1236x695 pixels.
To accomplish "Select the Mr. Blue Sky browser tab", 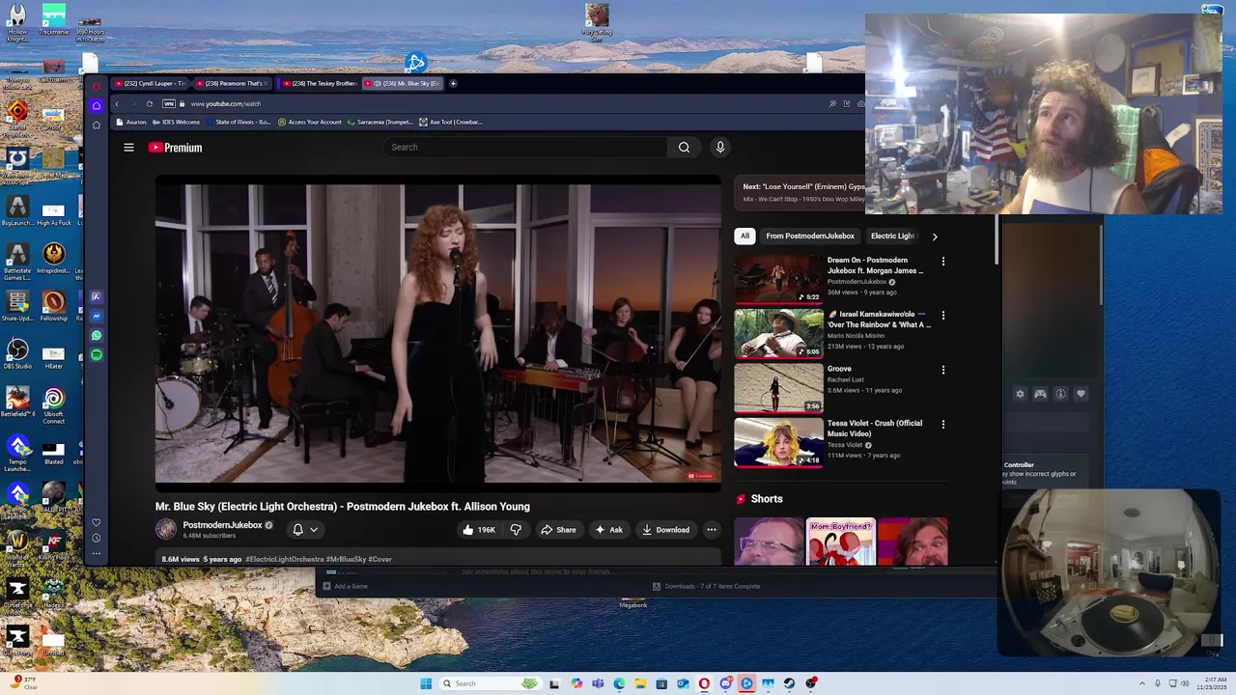I will [403, 83].
